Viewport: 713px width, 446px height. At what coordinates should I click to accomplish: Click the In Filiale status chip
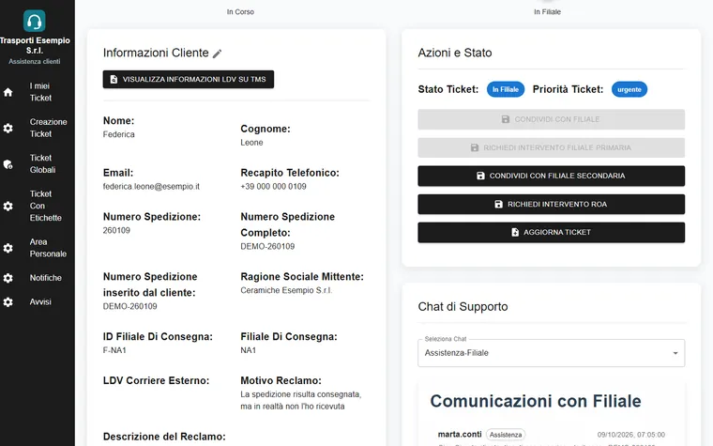pyautogui.click(x=506, y=89)
